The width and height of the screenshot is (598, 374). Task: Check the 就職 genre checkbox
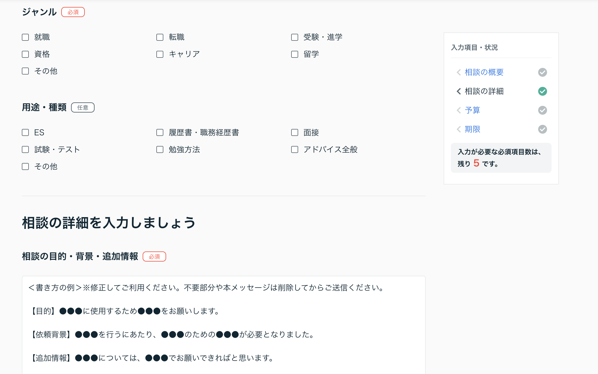(x=25, y=37)
